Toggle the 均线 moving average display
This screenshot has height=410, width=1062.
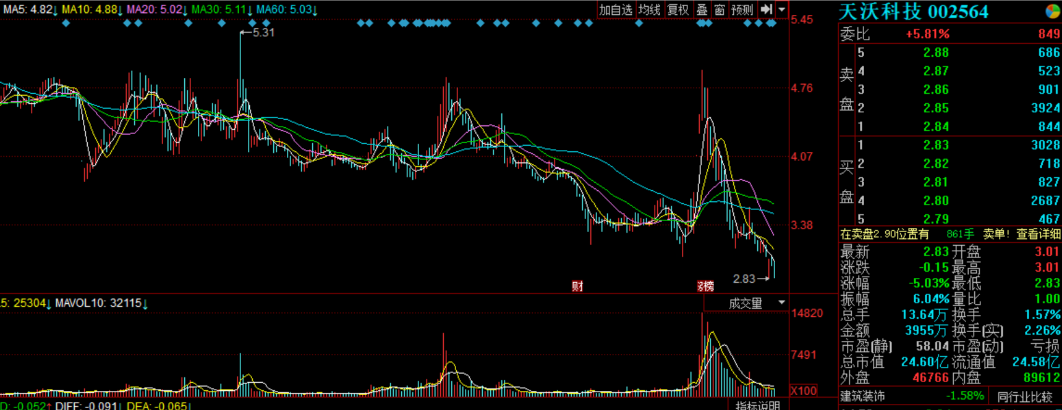650,10
